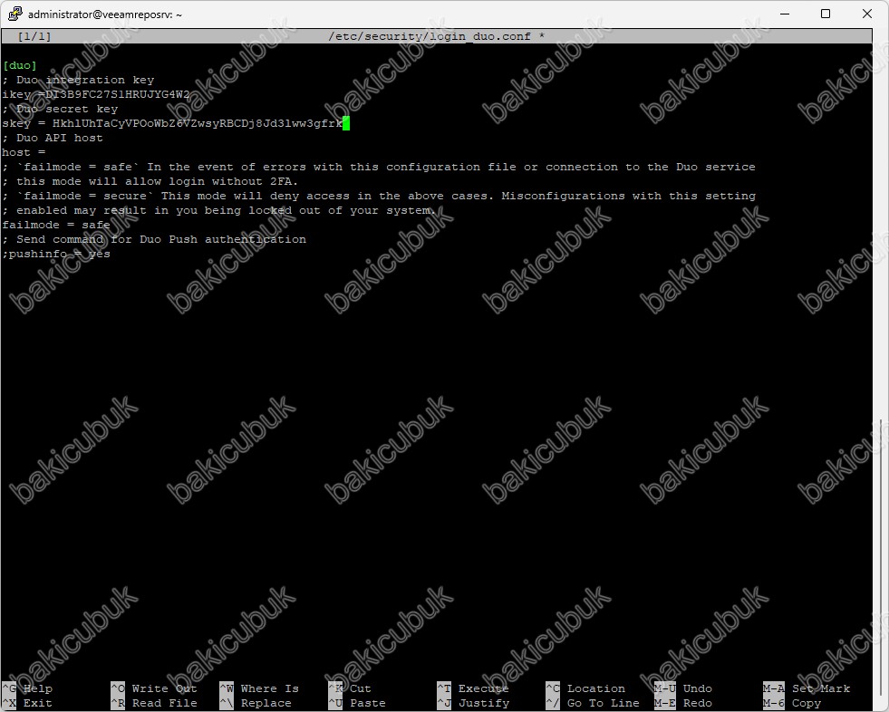
Task: Click the green text cursor block
Action: tap(346, 123)
